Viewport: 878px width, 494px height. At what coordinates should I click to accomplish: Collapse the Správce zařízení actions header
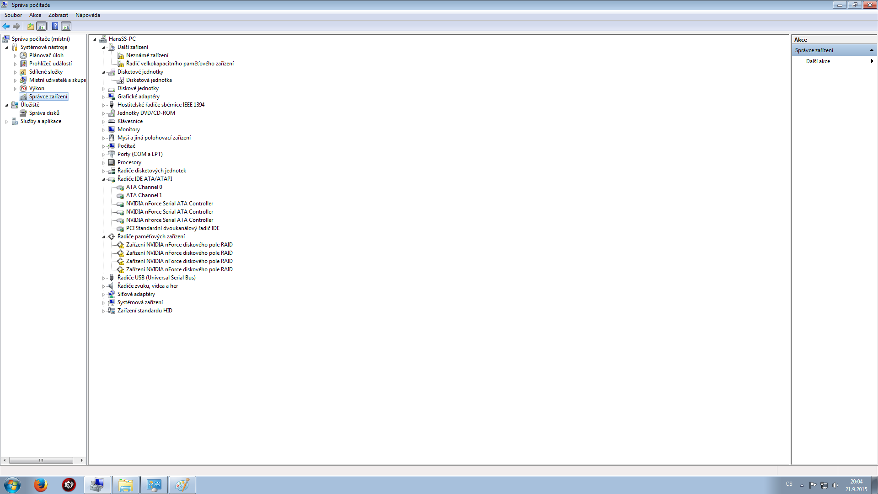[872, 50]
